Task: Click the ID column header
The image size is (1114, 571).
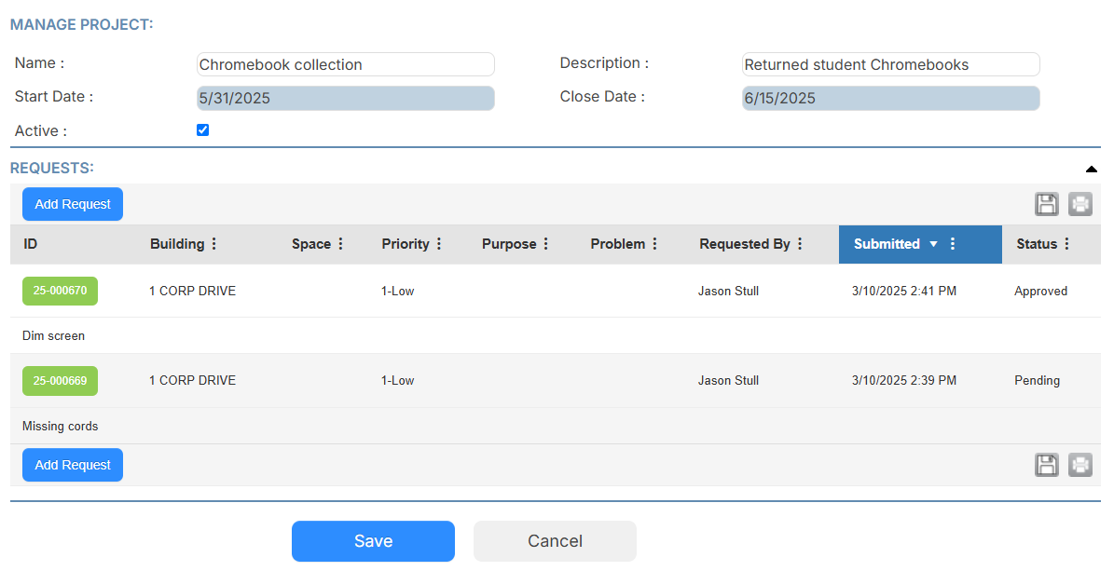Action: tap(31, 244)
